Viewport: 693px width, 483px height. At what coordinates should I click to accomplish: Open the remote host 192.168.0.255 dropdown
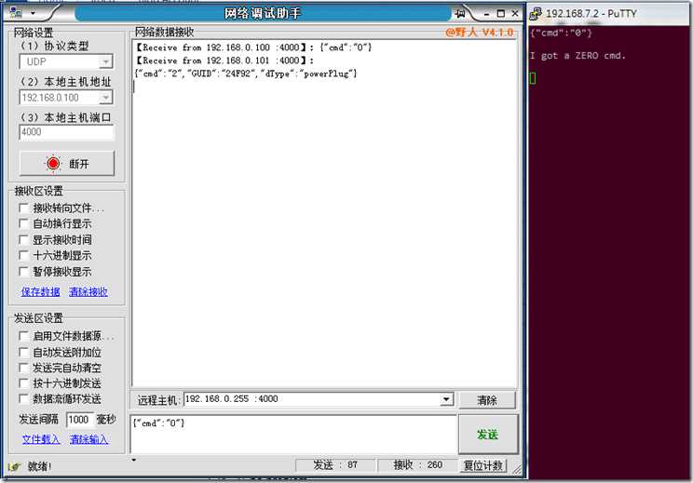tap(446, 399)
